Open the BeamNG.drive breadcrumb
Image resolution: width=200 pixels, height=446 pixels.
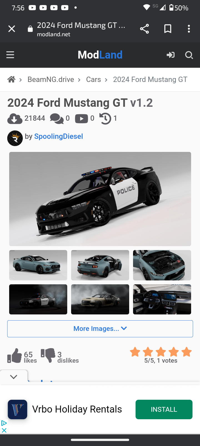(x=51, y=79)
